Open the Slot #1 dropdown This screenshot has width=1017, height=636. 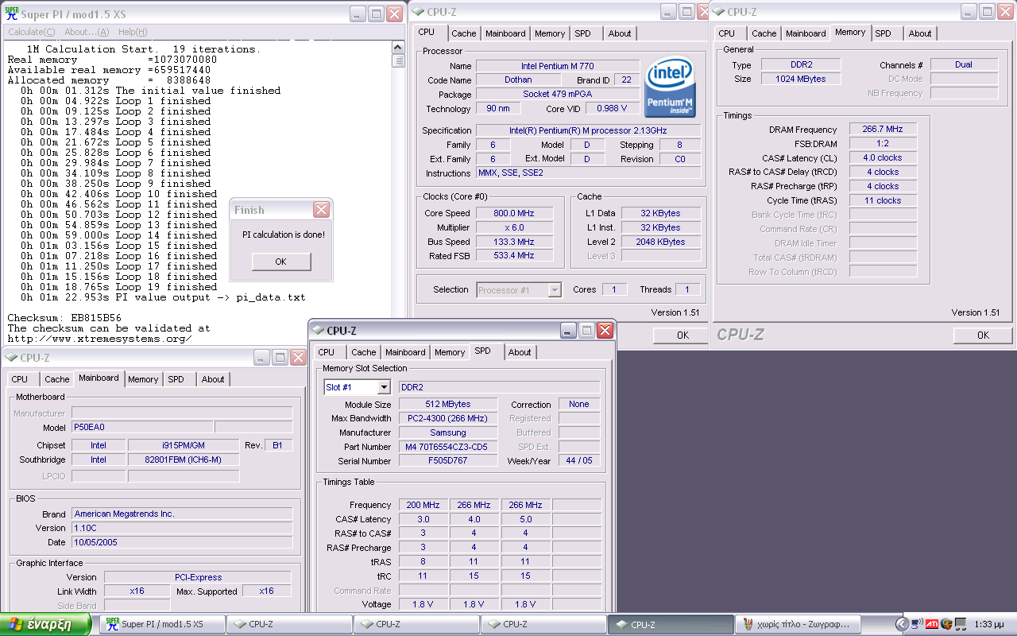tap(384, 387)
